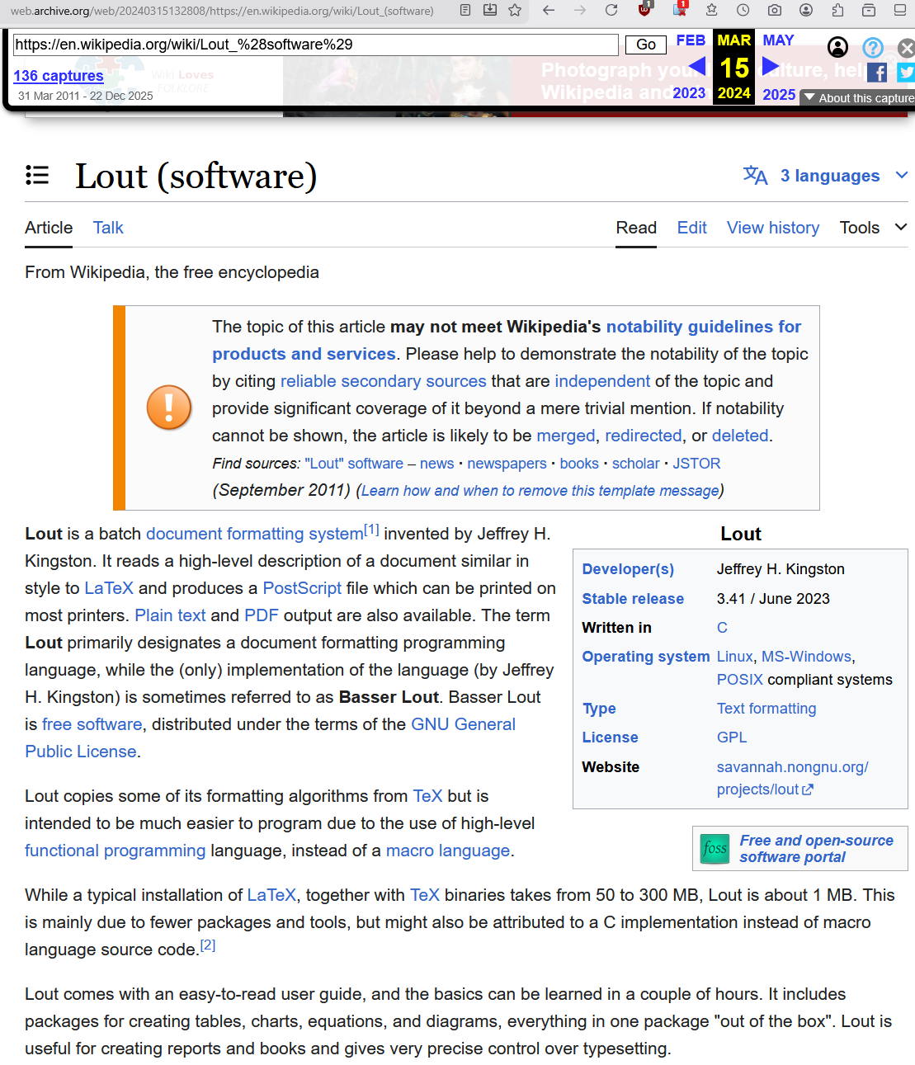
Task: Click the translate languages icon
Action: click(x=755, y=175)
